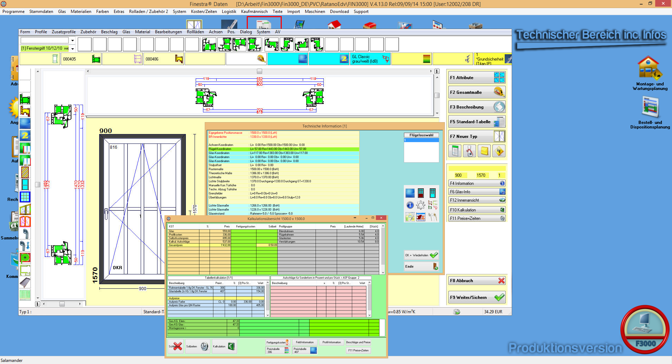This screenshot has width=672, height=364.
Task: Open the Rollläden menu
Action: (195, 32)
